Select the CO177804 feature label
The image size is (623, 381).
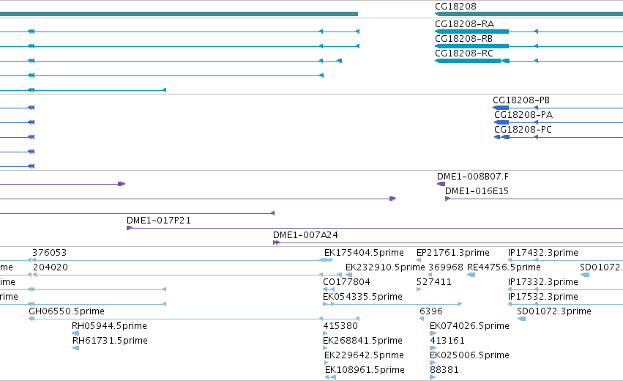point(346,282)
